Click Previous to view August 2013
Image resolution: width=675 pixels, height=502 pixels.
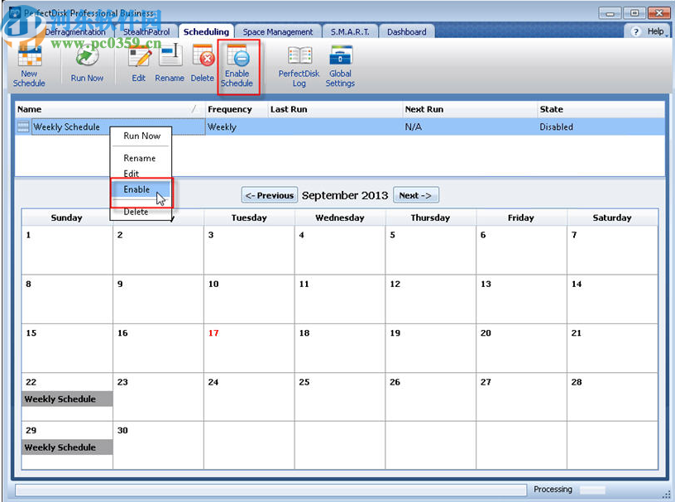coord(269,194)
